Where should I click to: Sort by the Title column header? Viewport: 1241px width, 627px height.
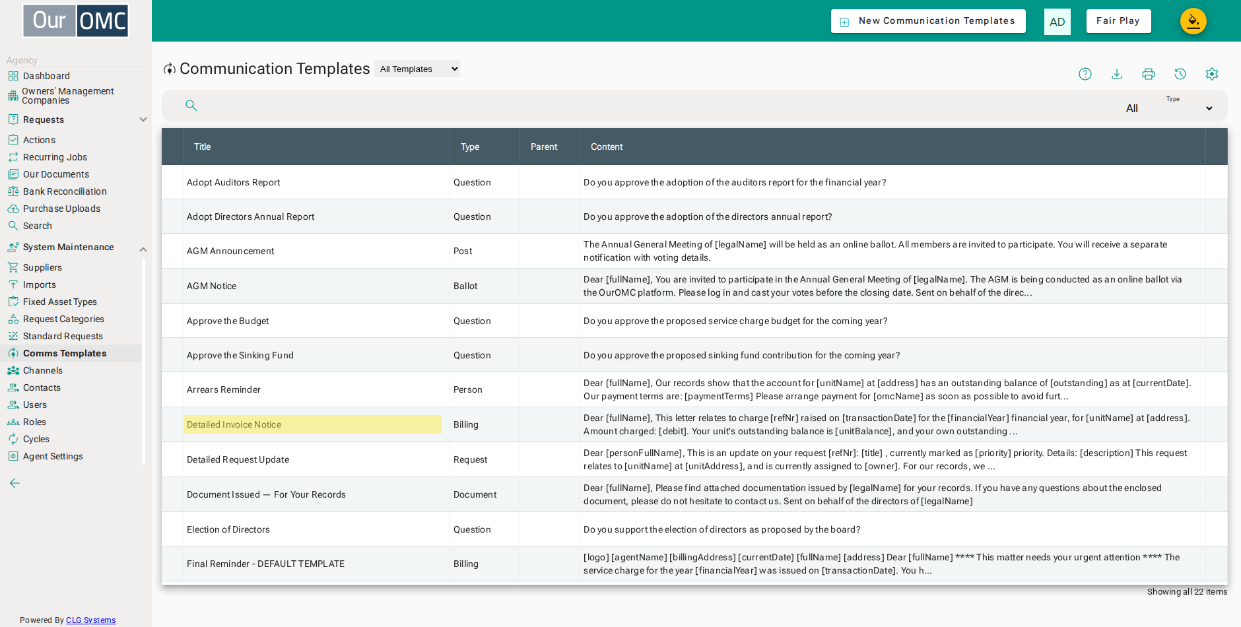click(x=203, y=147)
